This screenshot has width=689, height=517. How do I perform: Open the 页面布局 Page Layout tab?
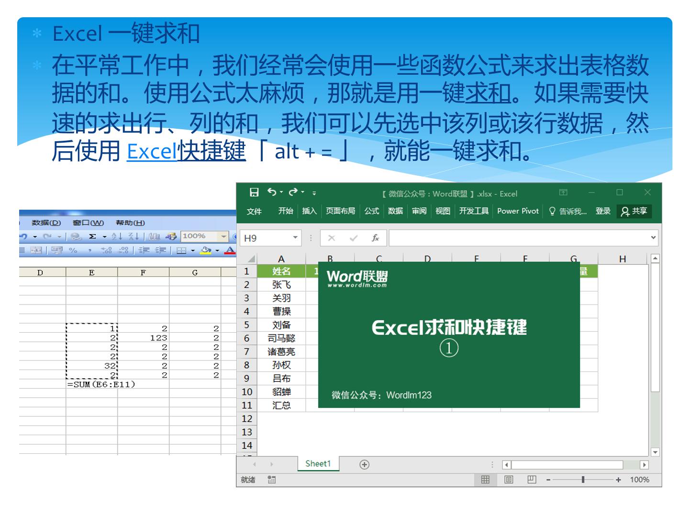[x=341, y=211]
